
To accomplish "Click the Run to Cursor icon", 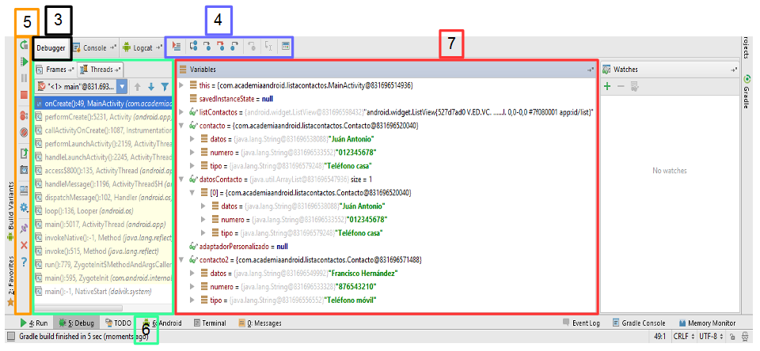I will (268, 47).
